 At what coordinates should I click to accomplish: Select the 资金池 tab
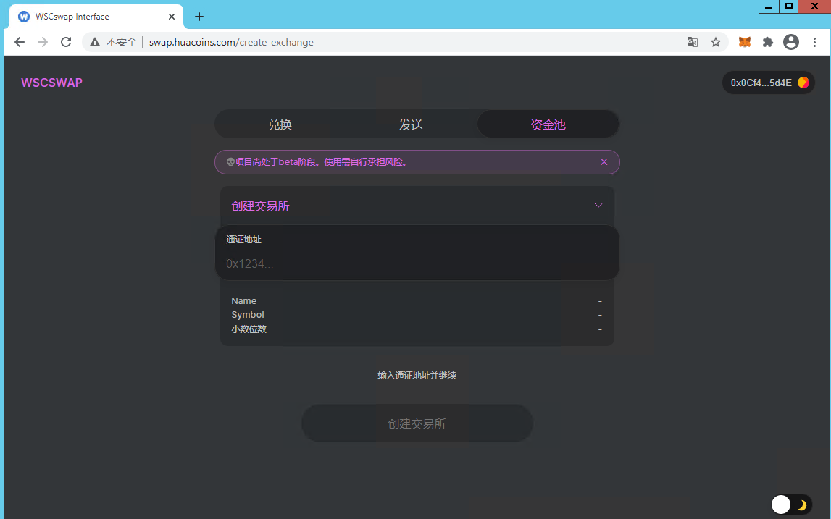tap(548, 125)
